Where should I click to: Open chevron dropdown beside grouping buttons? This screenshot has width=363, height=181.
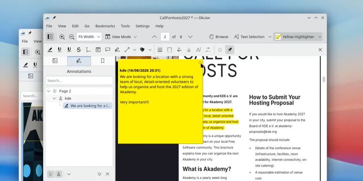click(x=69, y=174)
